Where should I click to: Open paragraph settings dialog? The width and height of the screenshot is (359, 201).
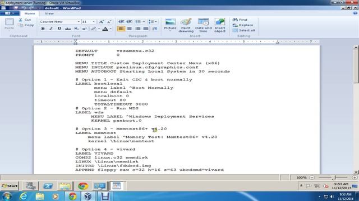(155, 28)
